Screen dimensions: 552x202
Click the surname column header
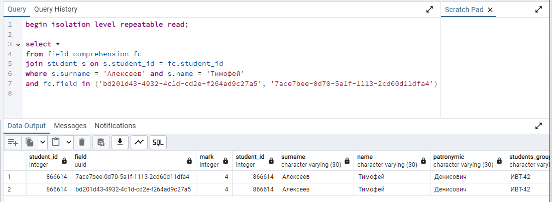point(293,157)
